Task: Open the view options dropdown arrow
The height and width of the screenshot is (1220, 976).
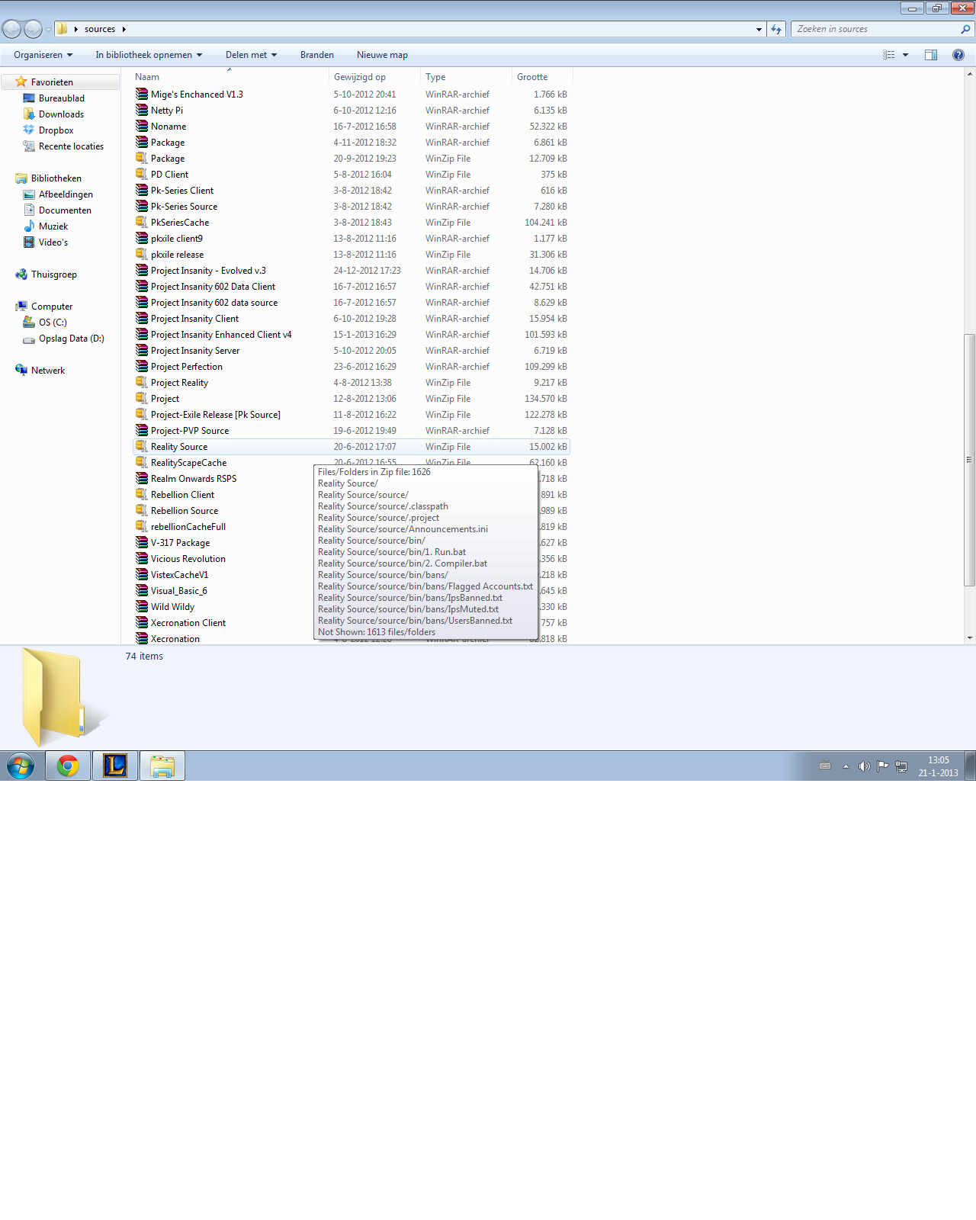Action: coord(906,55)
